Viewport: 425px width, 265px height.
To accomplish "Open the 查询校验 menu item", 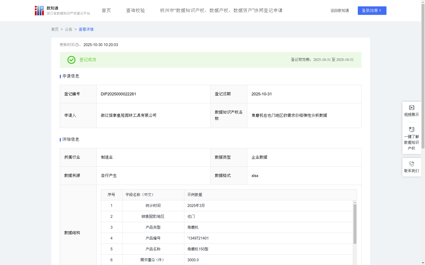I will coord(135,10).
